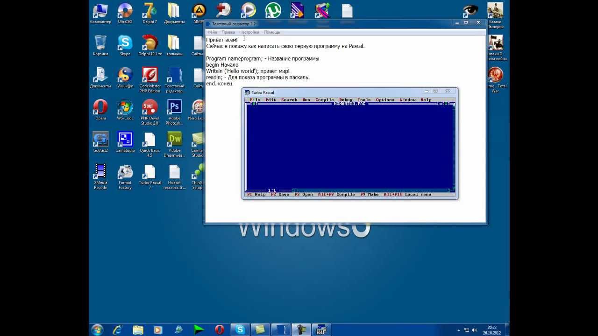This screenshot has width=598, height=336.
Task: Select the Turbo Pascal 7 desktop icon
Action: [x=149, y=176]
